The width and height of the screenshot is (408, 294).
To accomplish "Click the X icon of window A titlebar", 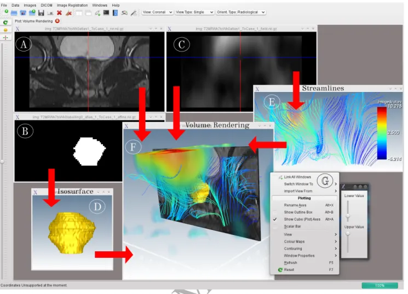I will coord(18,29).
